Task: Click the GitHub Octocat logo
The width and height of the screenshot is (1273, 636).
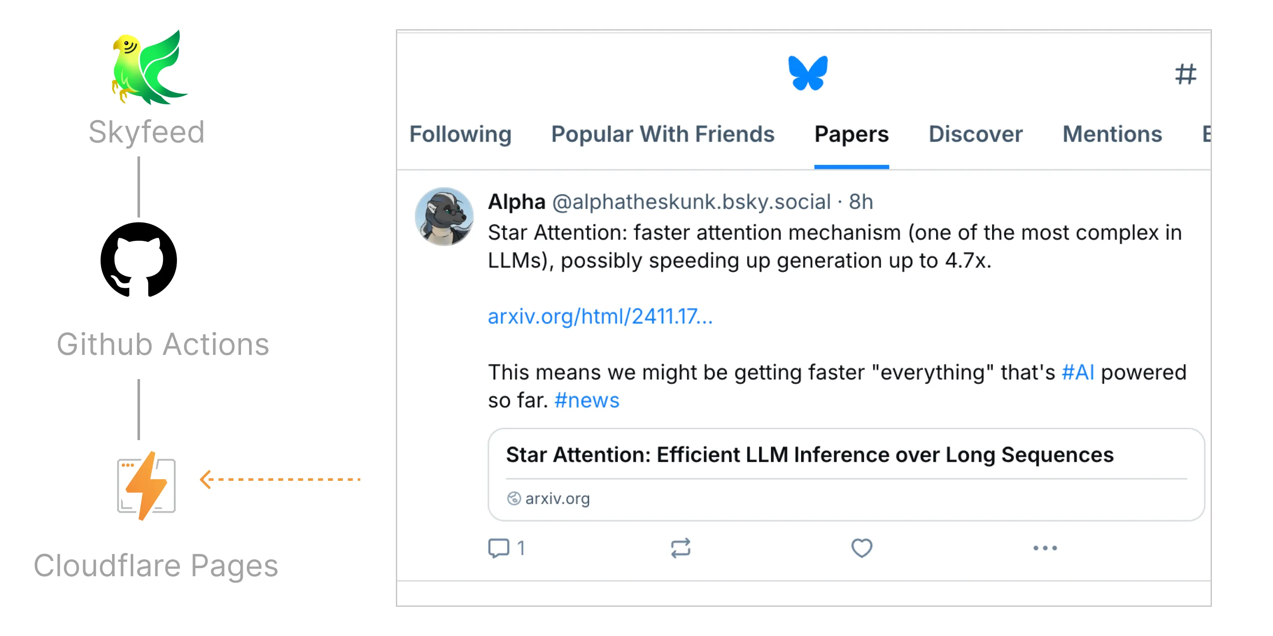Action: (x=139, y=260)
